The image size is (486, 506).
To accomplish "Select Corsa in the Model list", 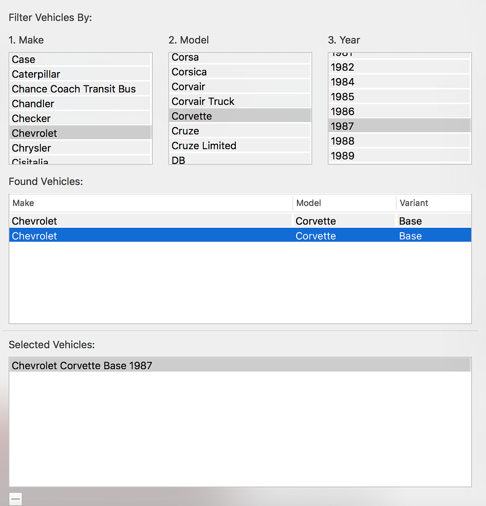I will tap(240, 58).
